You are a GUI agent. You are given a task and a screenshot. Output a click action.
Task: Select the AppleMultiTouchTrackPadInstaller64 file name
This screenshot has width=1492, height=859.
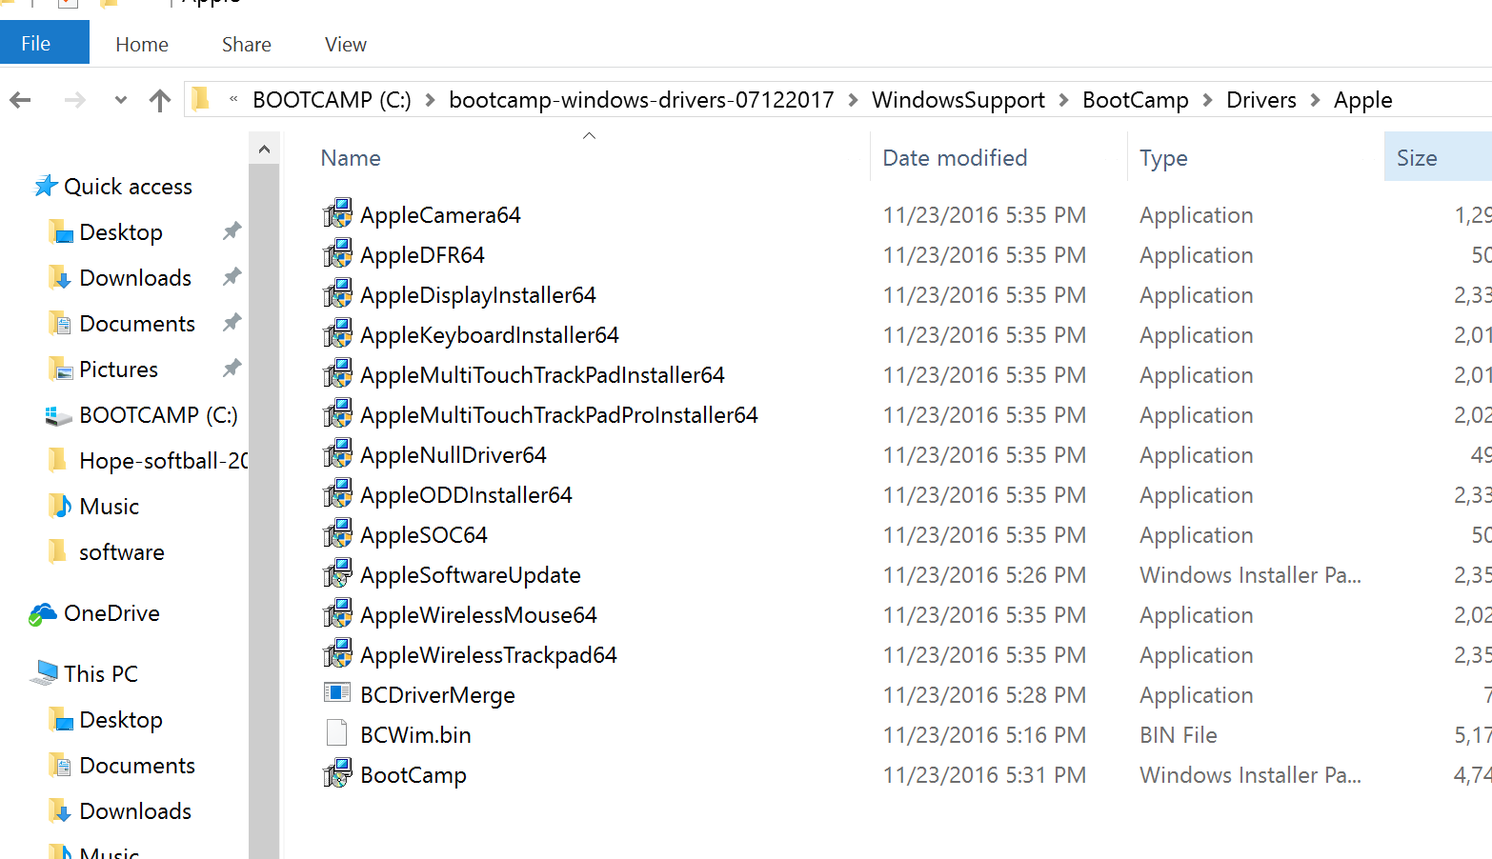click(x=542, y=375)
